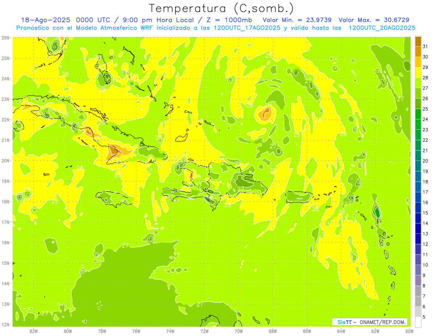Image resolution: width=435 pixels, height=336 pixels.
Task: Click the title "Temperatura (C,somb.)"
Action: coord(221,8)
